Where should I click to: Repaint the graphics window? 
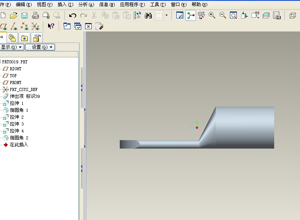coord(180,15)
